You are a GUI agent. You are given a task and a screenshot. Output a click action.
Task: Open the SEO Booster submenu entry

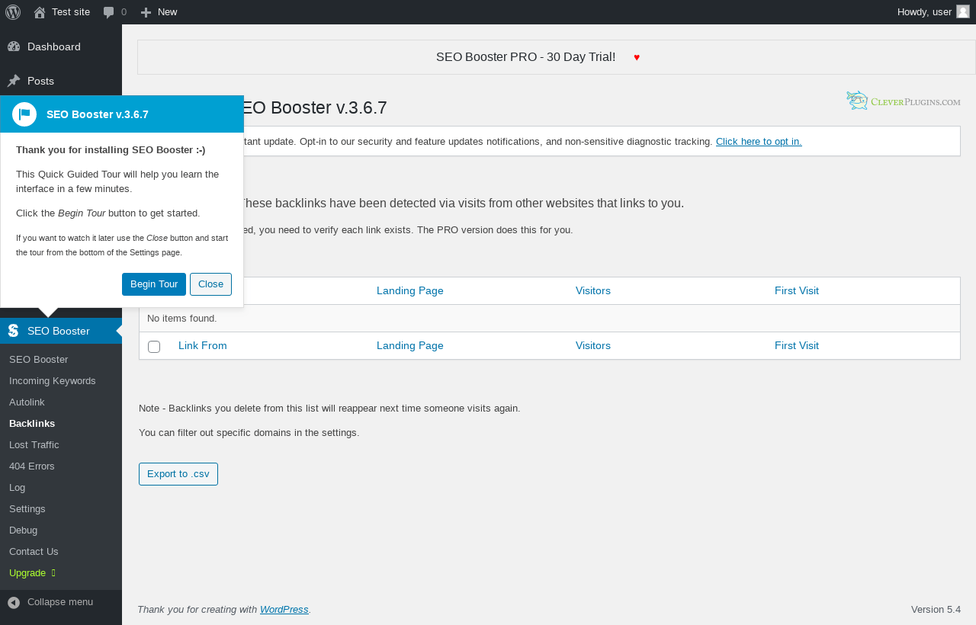[39, 359]
